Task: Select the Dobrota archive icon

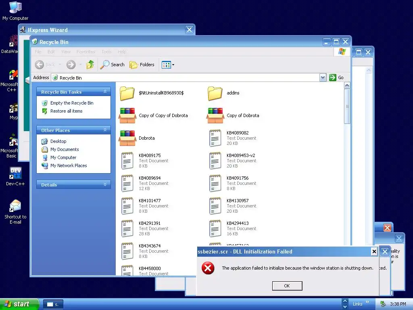Action: (127, 138)
